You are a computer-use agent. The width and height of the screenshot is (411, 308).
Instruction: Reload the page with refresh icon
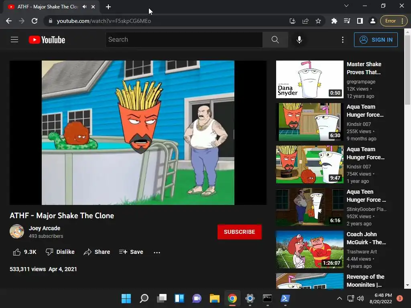pyautogui.click(x=35, y=21)
